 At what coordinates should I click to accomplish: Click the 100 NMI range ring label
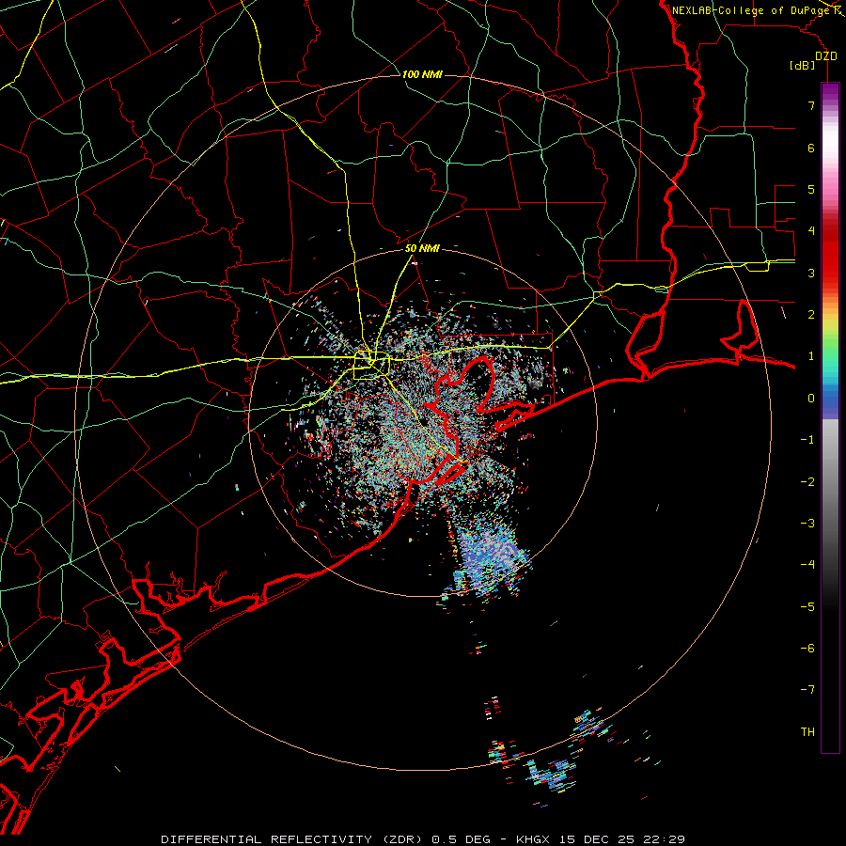point(422,74)
